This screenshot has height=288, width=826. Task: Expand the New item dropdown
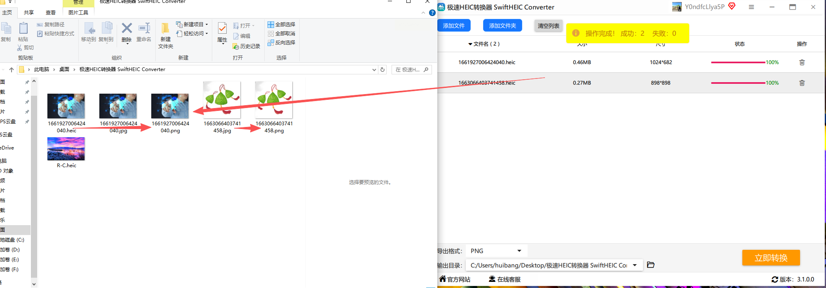click(x=207, y=25)
